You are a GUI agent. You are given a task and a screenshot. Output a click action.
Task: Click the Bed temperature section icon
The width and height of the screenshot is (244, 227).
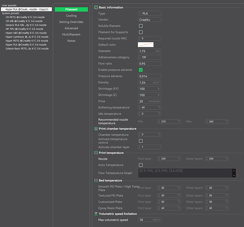click(96, 180)
